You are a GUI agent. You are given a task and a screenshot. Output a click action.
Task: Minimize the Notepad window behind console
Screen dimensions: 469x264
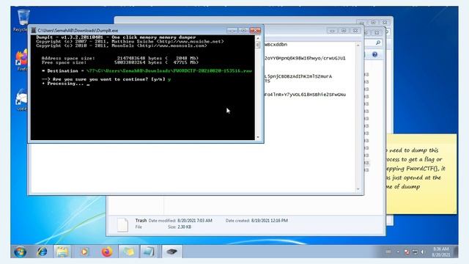point(332,31)
